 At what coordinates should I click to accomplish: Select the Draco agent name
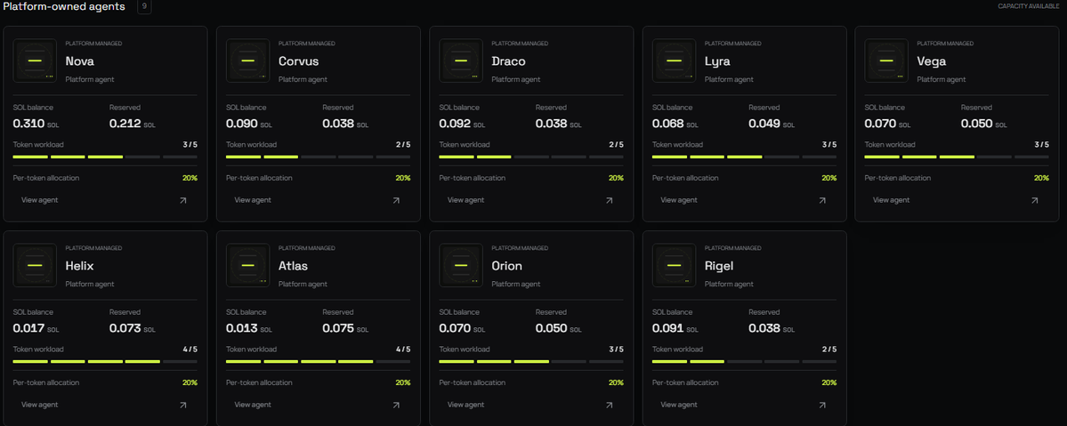508,61
